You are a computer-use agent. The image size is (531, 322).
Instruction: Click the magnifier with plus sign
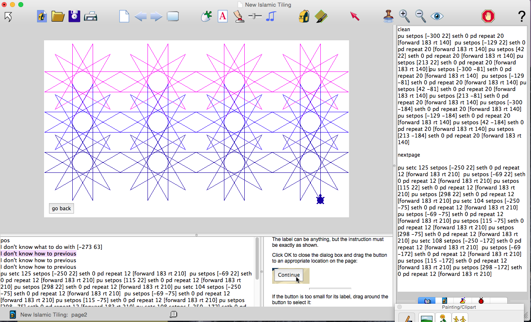tap(404, 16)
